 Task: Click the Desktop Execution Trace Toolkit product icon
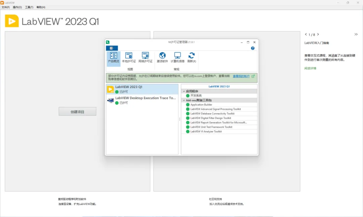click(111, 100)
